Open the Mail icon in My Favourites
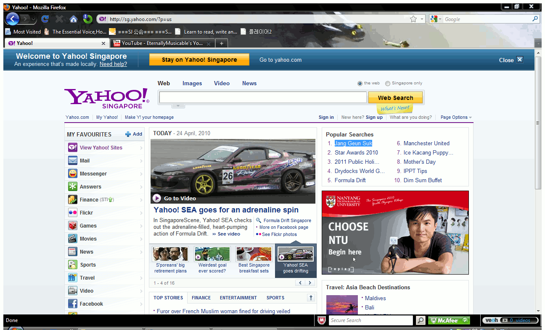This screenshot has width=545, height=330. (73, 160)
